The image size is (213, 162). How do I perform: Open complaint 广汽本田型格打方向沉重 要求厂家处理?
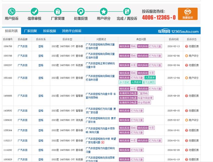(x=101, y=111)
